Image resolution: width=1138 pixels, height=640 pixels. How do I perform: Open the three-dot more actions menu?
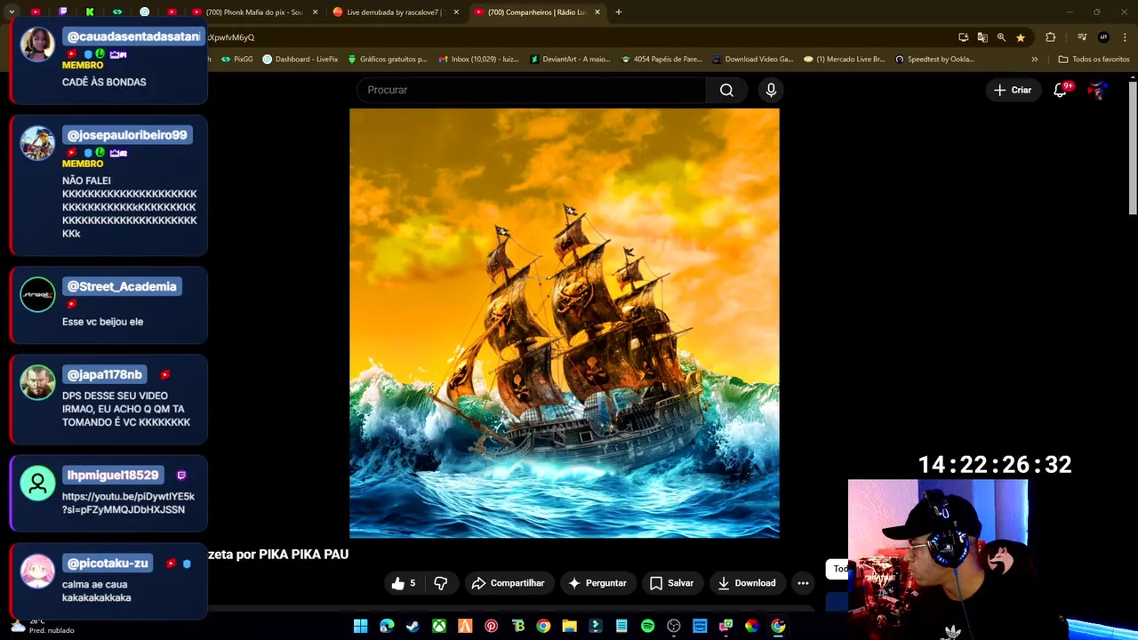803,583
